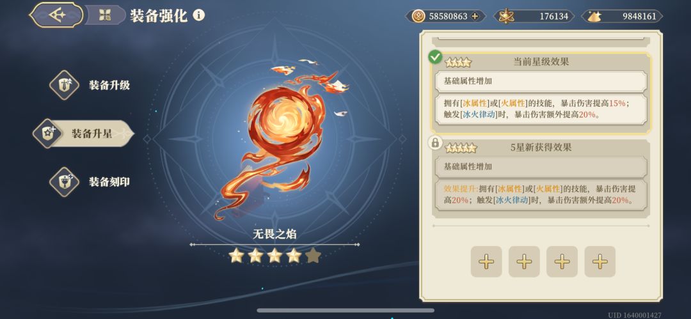The width and height of the screenshot is (691, 319).
Task: Click the gold coin currency icon
Action: click(418, 17)
